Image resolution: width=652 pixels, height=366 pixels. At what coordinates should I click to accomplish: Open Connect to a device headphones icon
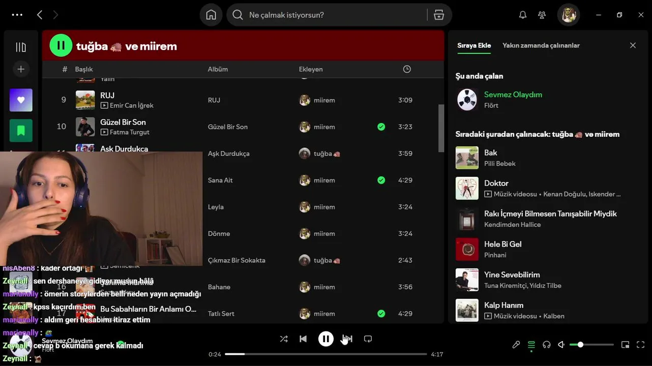click(547, 345)
